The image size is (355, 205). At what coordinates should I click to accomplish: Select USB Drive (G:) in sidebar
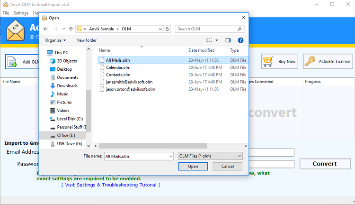click(69, 143)
